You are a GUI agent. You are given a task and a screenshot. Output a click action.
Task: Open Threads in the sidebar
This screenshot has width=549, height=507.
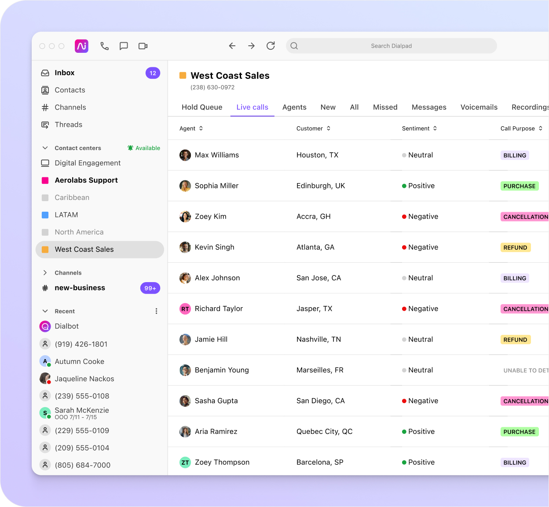tap(68, 125)
